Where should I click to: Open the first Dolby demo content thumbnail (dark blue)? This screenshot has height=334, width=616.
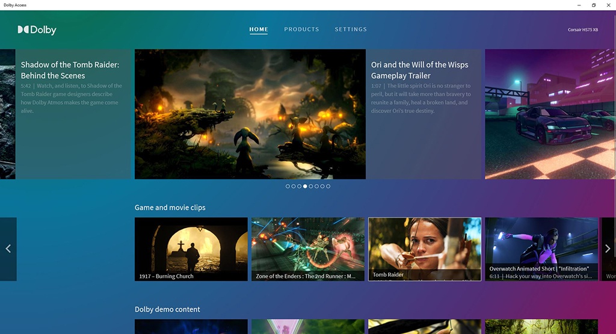(191, 327)
